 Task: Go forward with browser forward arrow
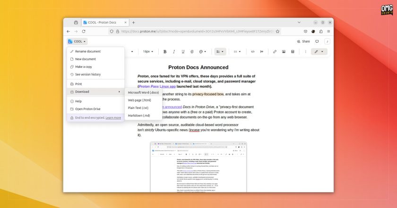tap(76, 31)
